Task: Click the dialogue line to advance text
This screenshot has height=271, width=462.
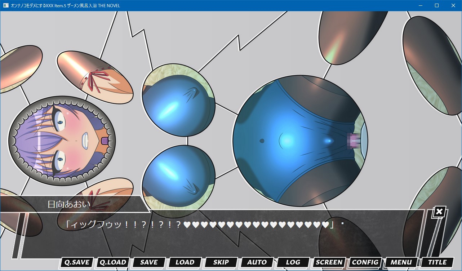Action: coord(200,225)
